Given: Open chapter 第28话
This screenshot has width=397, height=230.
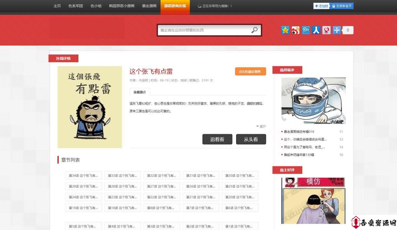Looking at the screenshot, I should [x=123, y=186].
